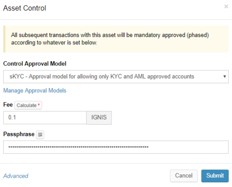Expand the Control Approval Model dropdown arrow
Screen dimensions: 232x187
tap(225, 76)
